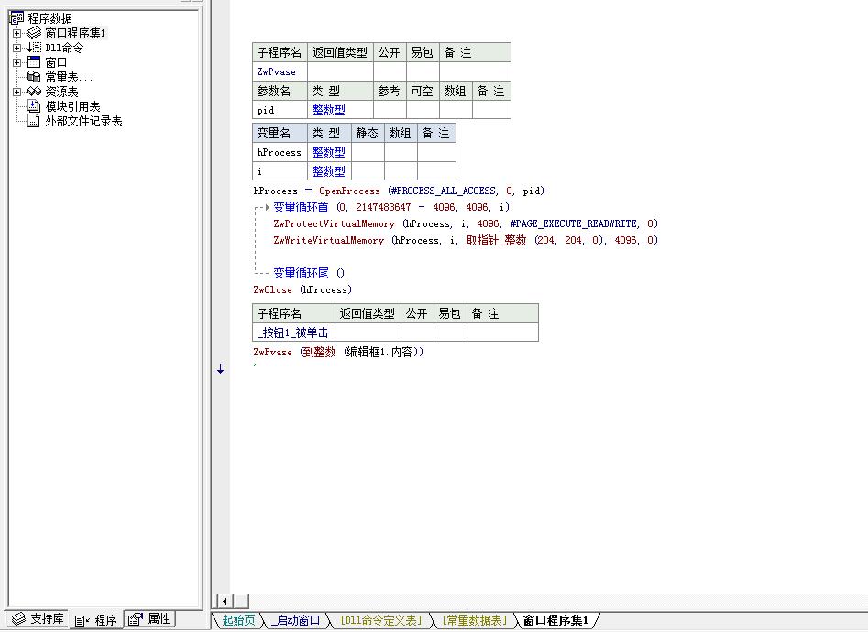The image size is (868, 632).
Task: Click the 外部文件记录表 document icon
Action: click(x=34, y=121)
